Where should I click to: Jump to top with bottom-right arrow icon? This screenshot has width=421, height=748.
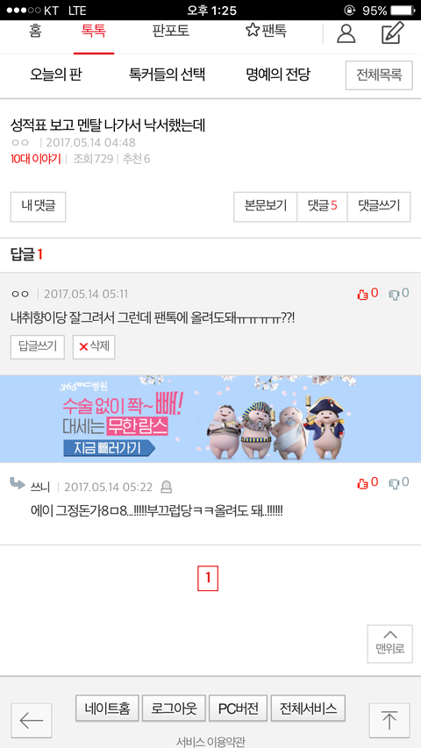click(389, 720)
